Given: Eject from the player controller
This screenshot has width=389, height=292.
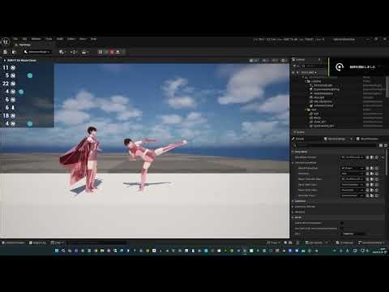Looking at the screenshot, I should coord(118,52).
